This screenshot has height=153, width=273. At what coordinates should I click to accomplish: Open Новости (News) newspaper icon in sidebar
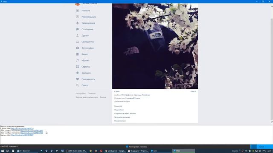tap(78, 11)
